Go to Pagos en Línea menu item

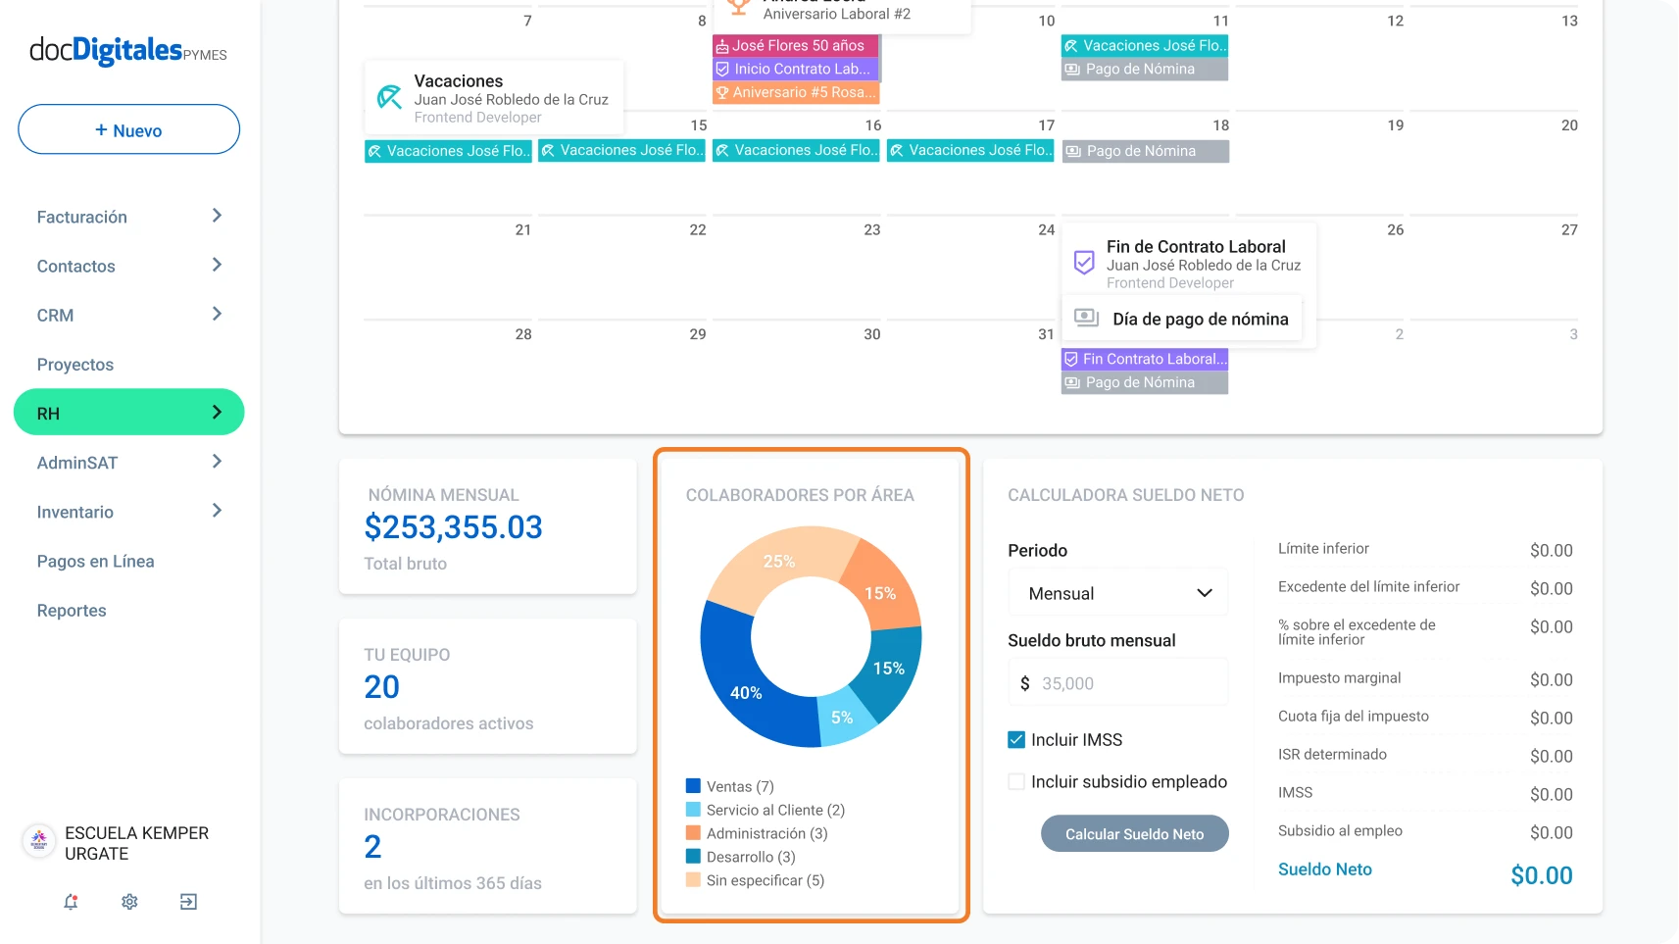pos(95,562)
